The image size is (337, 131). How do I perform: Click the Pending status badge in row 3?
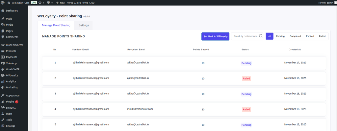pyautogui.click(x=246, y=94)
